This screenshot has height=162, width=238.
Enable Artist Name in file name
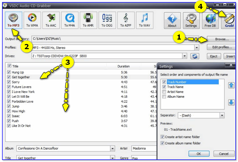click(x=164, y=92)
